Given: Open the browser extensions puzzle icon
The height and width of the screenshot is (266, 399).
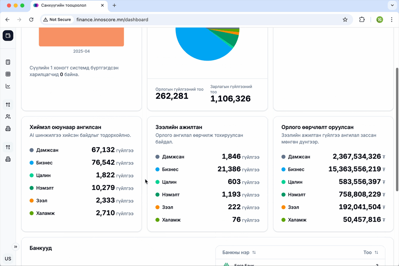Looking at the screenshot, I should pyautogui.click(x=362, y=20).
